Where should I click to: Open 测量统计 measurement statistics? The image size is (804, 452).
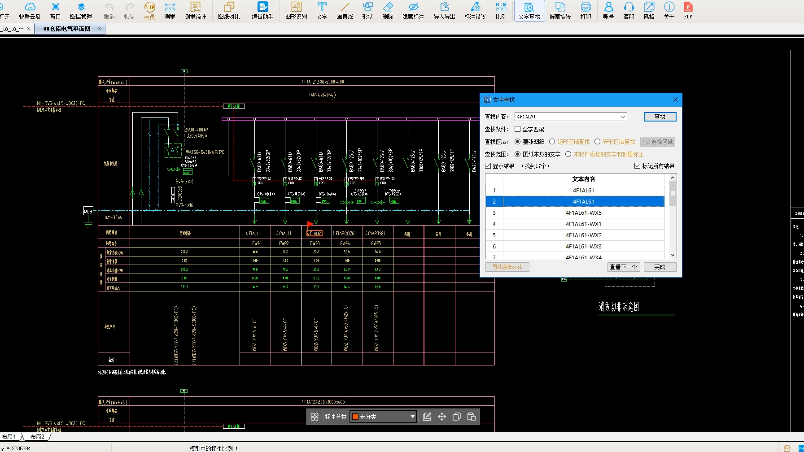[195, 11]
